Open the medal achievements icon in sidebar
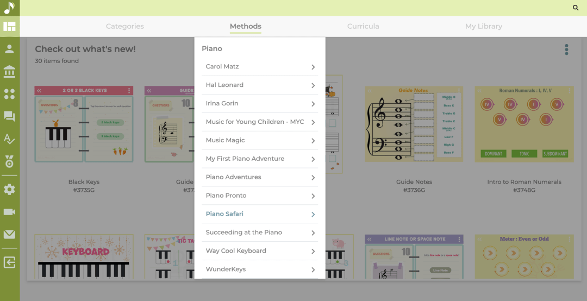The height and width of the screenshot is (301, 587). click(9, 161)
